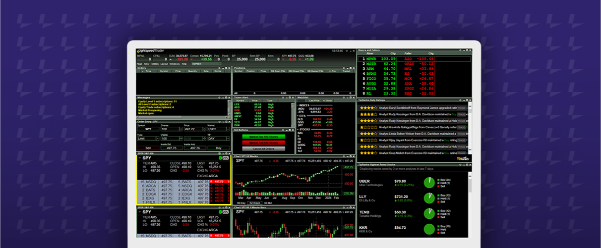601x248 pixels.
Task: Click Inside Ask value 497.76
Action: (195, 148)
